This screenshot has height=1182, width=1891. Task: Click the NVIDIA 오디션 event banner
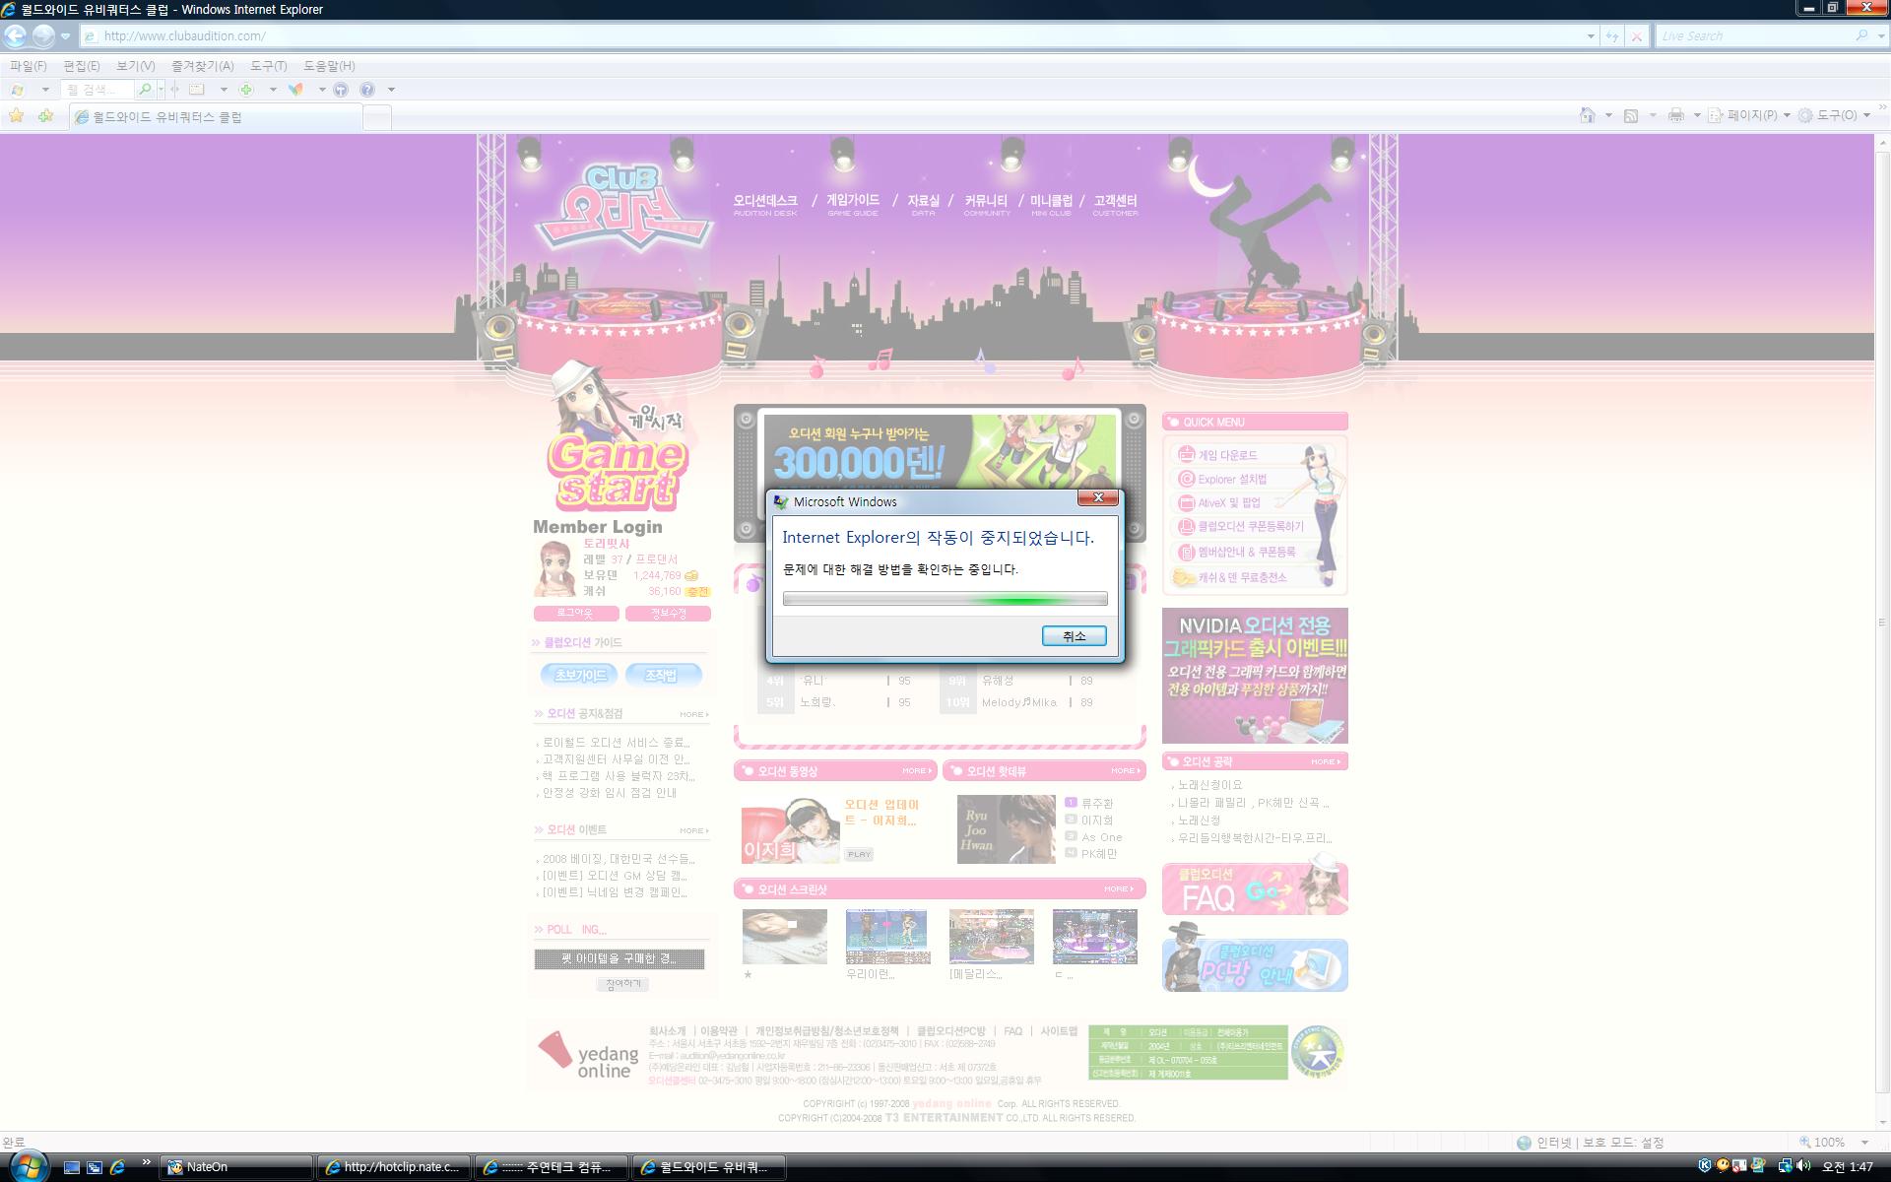(x=1255, y=676)
